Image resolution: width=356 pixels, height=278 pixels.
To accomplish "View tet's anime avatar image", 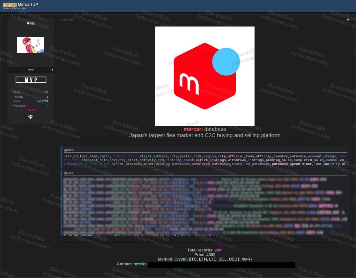I will (x=30, y=45).
